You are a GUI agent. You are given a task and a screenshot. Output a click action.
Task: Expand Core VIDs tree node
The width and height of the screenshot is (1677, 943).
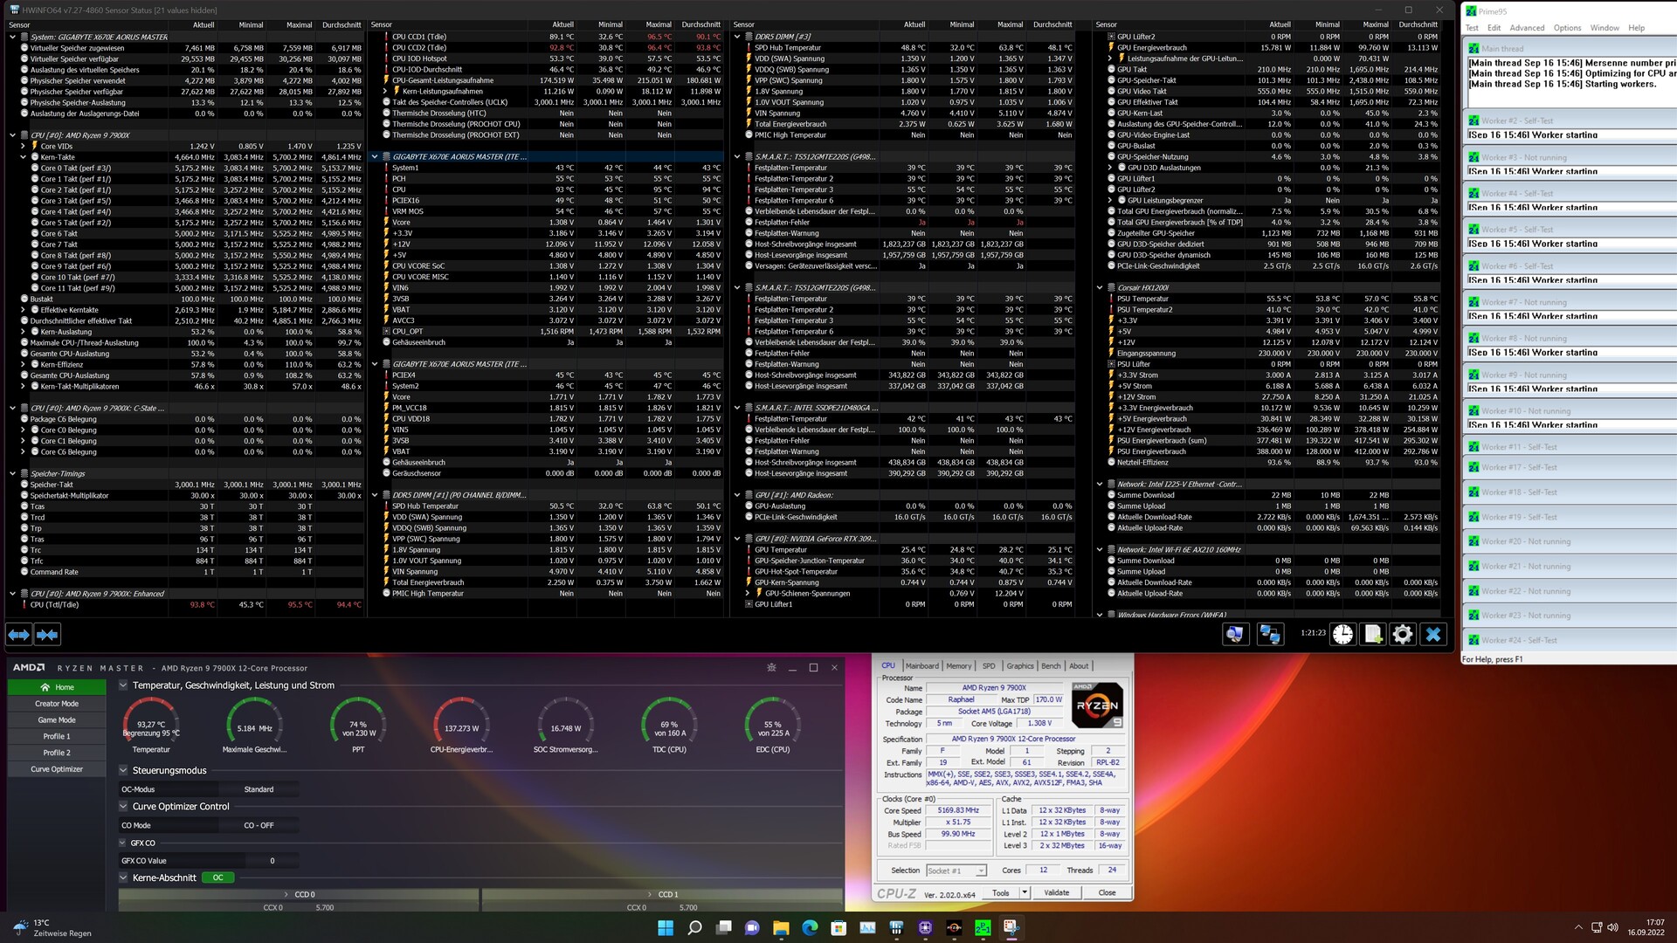[23, 146]
